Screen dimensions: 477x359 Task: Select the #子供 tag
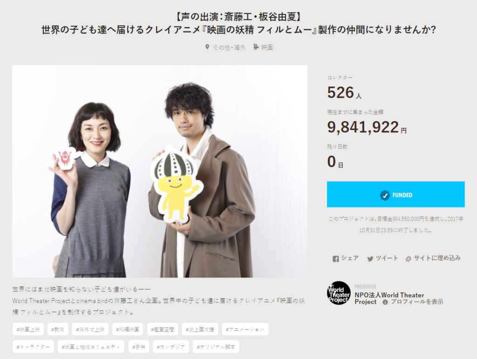139,346
